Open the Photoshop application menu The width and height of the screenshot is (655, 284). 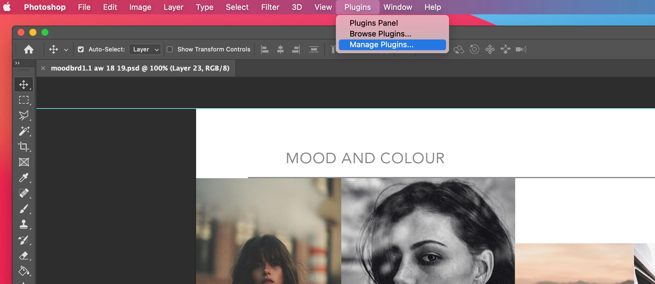point(45,7)
